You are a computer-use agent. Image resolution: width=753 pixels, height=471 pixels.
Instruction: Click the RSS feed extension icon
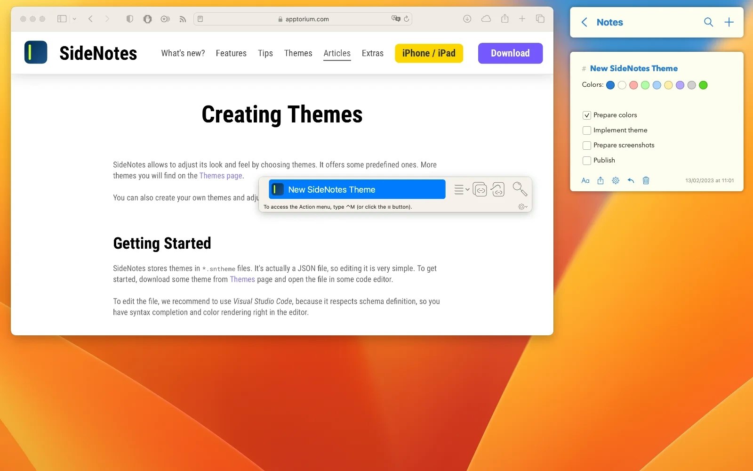pyautogui.click(x=183, y=19)
